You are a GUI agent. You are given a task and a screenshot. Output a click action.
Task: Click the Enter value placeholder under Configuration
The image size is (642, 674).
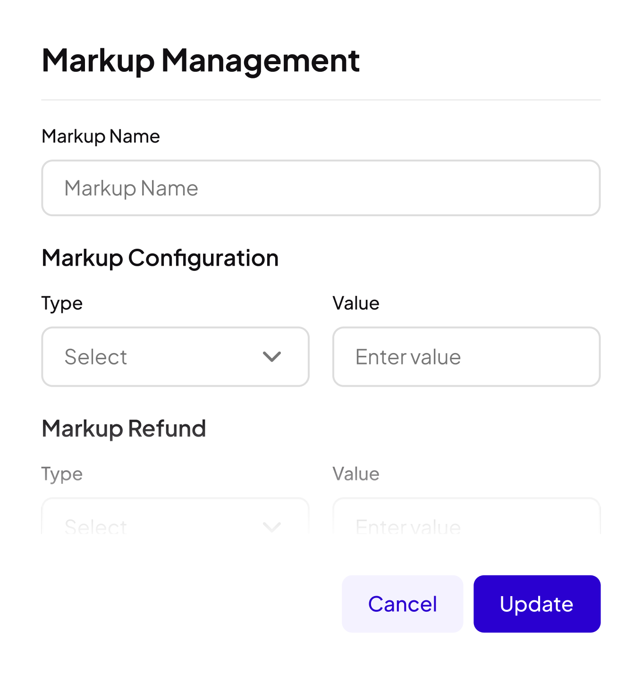(x=408, y=357)
